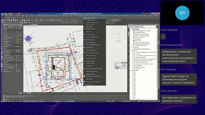Click New document icon in quick access bar
The width and height of the screenshot is (205, 115).
pos(5,14)
